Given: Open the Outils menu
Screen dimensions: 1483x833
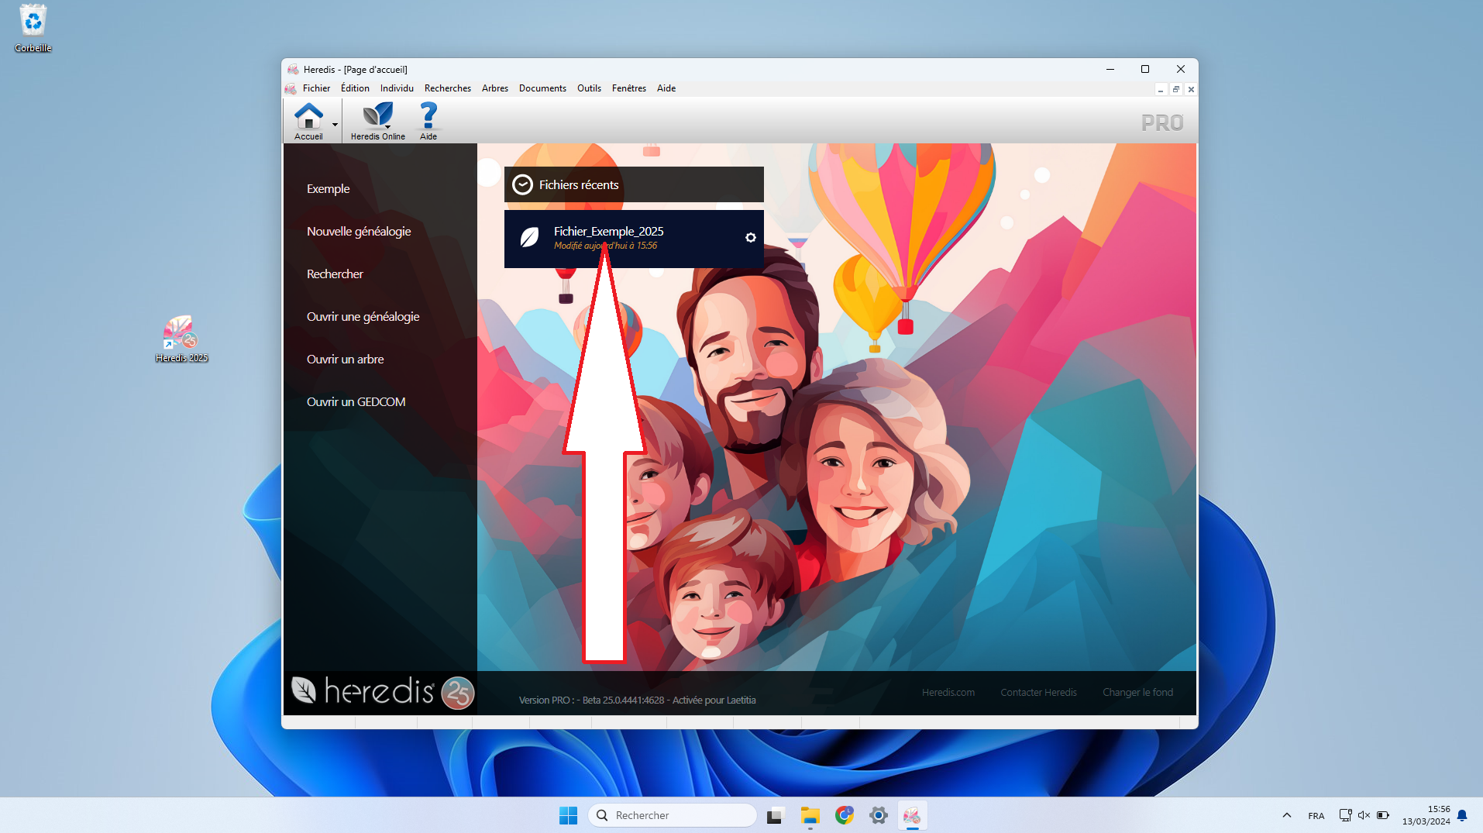Looking at the screenshot, I should point(589,88).
